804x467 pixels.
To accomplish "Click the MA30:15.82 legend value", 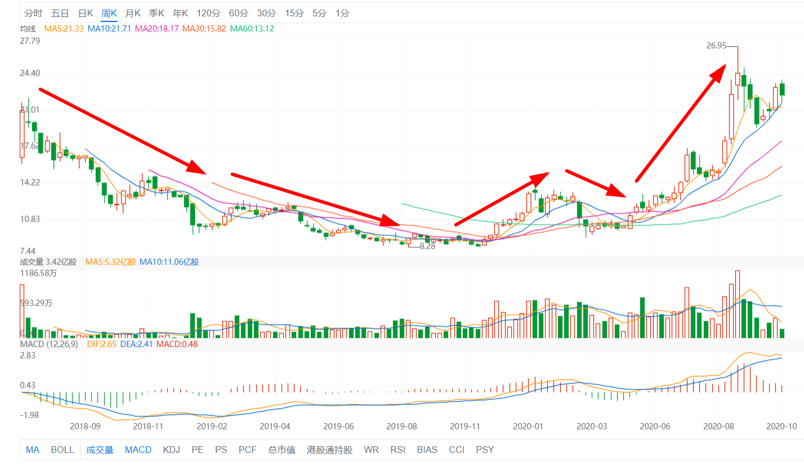I will (x=204, y=28).
